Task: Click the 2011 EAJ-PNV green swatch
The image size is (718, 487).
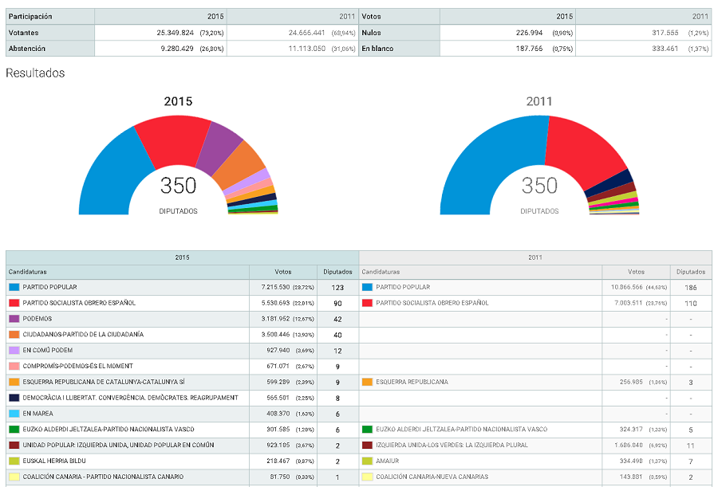Action: [x=367, y=430]
